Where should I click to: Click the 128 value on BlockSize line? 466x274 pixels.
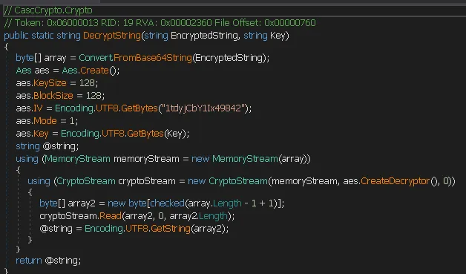click(93, 96)
